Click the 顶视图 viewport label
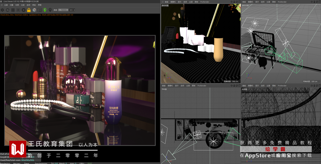Viewport: 321px width, 164px height. 164,89
